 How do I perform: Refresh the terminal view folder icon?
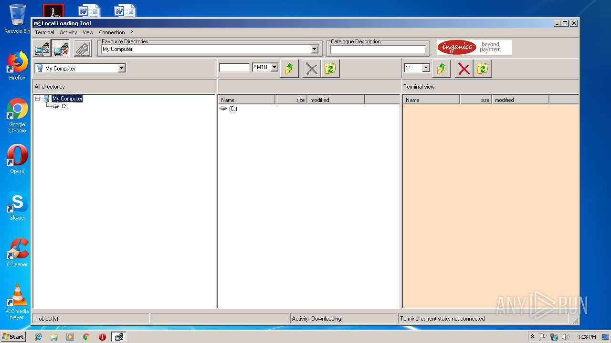483,69
